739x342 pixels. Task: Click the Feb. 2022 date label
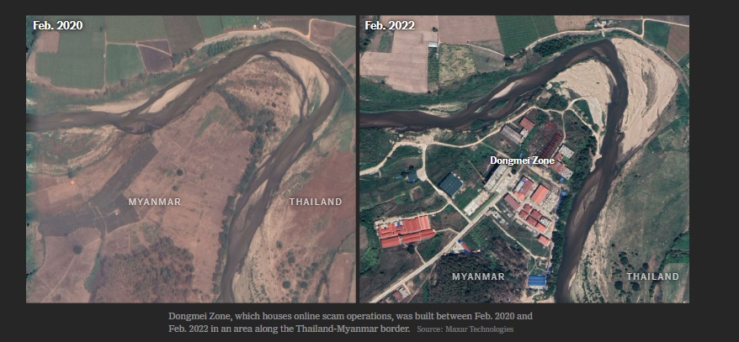[389, 25]
